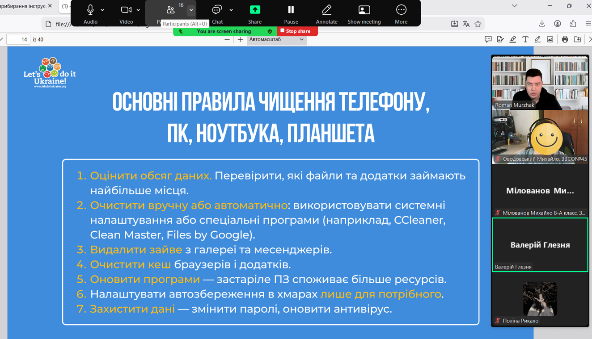Open the browser tab list chevron
This screenshot has width=592, height=339.
click(514, 6)
